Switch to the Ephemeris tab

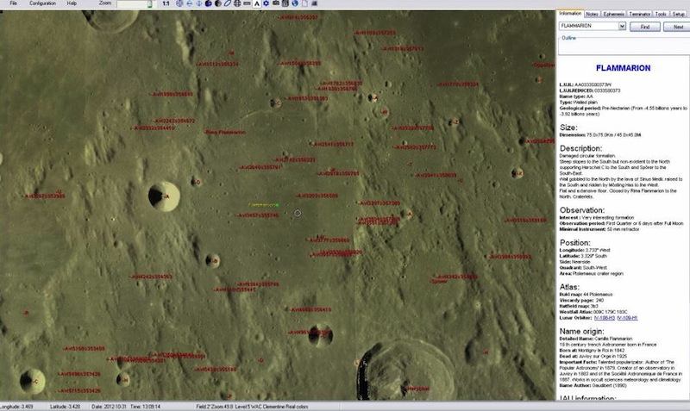[x=613, y=14]
